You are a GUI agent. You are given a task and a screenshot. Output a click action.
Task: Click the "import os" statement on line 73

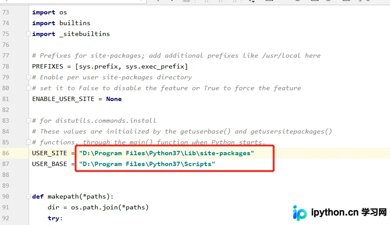(49, 12)
